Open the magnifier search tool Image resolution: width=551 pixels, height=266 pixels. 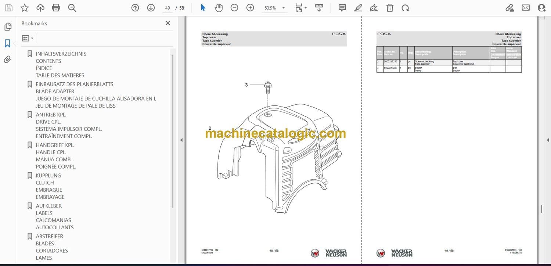point(72,8)
